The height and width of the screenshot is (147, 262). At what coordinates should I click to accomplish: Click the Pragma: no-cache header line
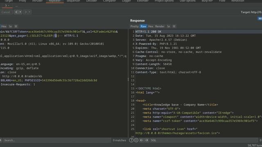tap(149, 56)
